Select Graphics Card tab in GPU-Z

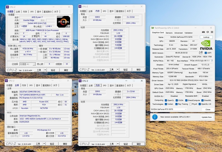[158, 32]
